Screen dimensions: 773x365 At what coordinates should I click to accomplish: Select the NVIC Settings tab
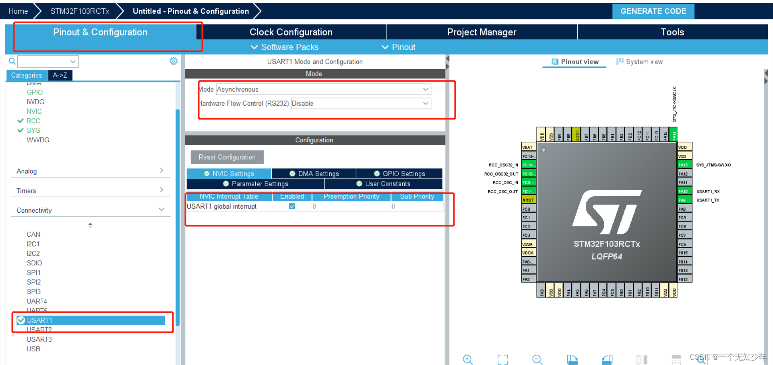click(229, 174)
